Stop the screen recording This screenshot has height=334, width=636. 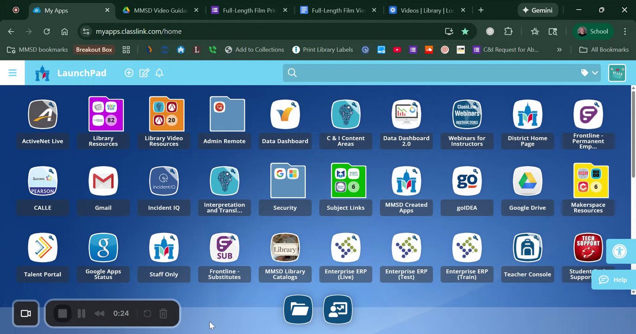tap(63, 314)
